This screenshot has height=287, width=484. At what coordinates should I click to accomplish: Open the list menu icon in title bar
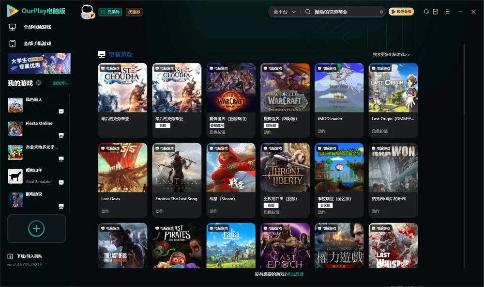(x=447, y=12)
